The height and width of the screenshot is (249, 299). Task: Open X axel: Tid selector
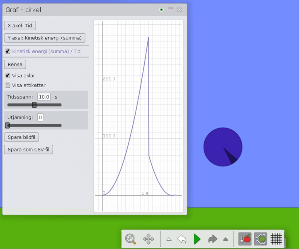(x=20, y=26)
